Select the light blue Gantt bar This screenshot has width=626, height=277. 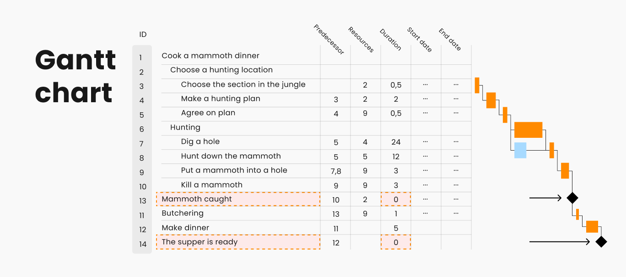click(x=520, y=150)
